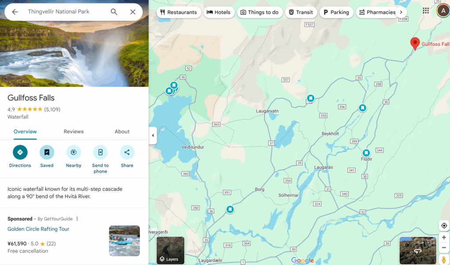This screenshot has width=450, height=265.
Task: Click the Share icon
Action: pos(127,152)
